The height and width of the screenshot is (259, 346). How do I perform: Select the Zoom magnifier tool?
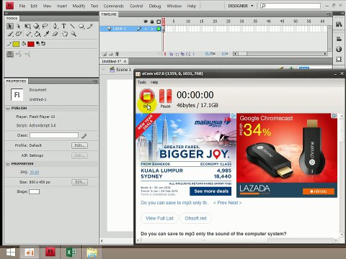[74, 35]
